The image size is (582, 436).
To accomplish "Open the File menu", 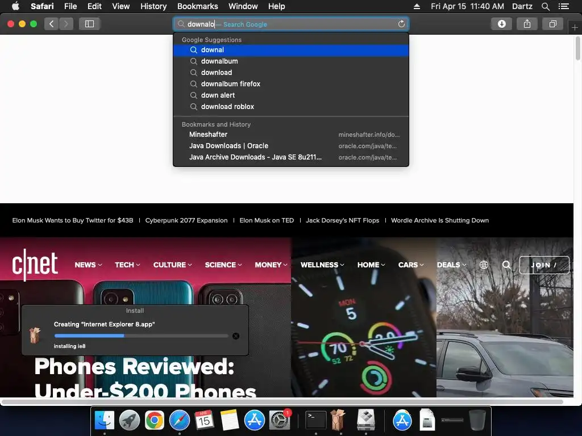I will click(x=70, y=6).
